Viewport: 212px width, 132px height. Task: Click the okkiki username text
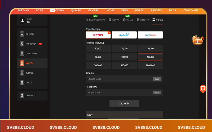pyautogui.click(x=29, y=19)
